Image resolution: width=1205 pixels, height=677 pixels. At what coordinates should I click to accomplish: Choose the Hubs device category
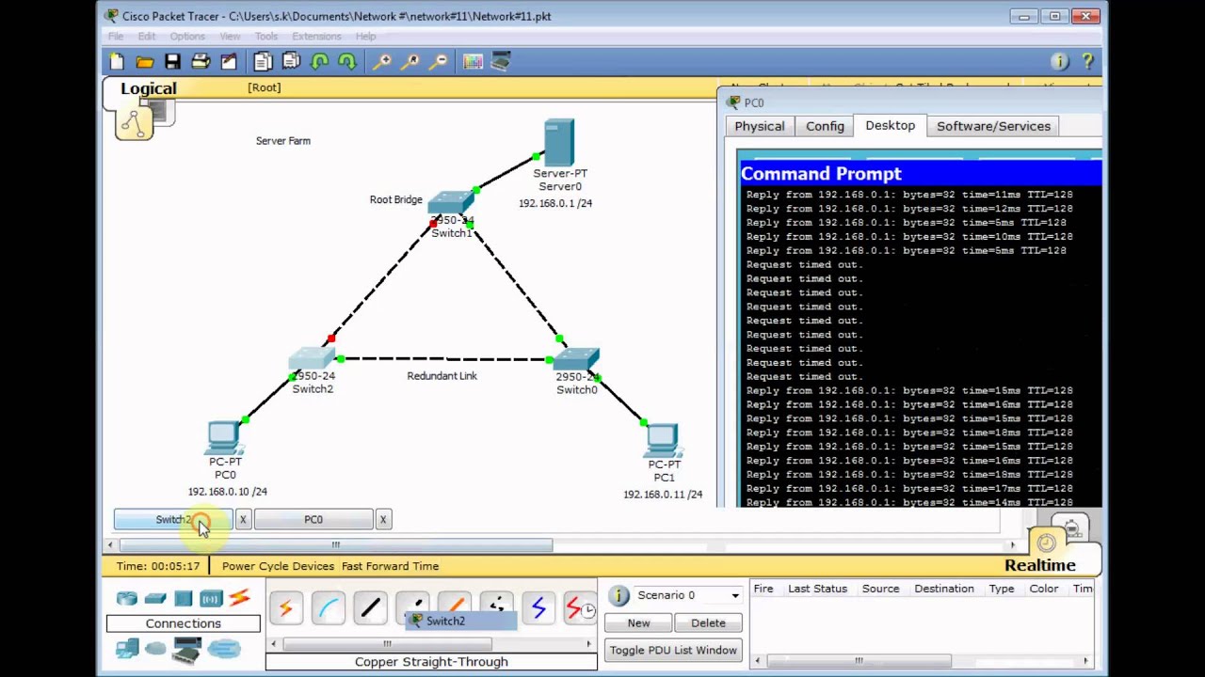click(x=184, y=598)
